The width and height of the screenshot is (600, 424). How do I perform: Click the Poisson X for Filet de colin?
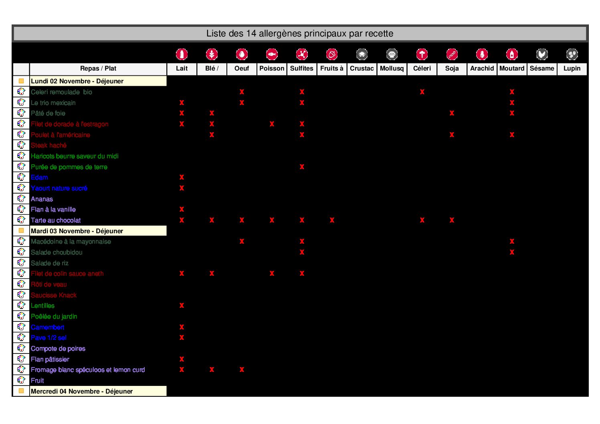tap(272, 273)
